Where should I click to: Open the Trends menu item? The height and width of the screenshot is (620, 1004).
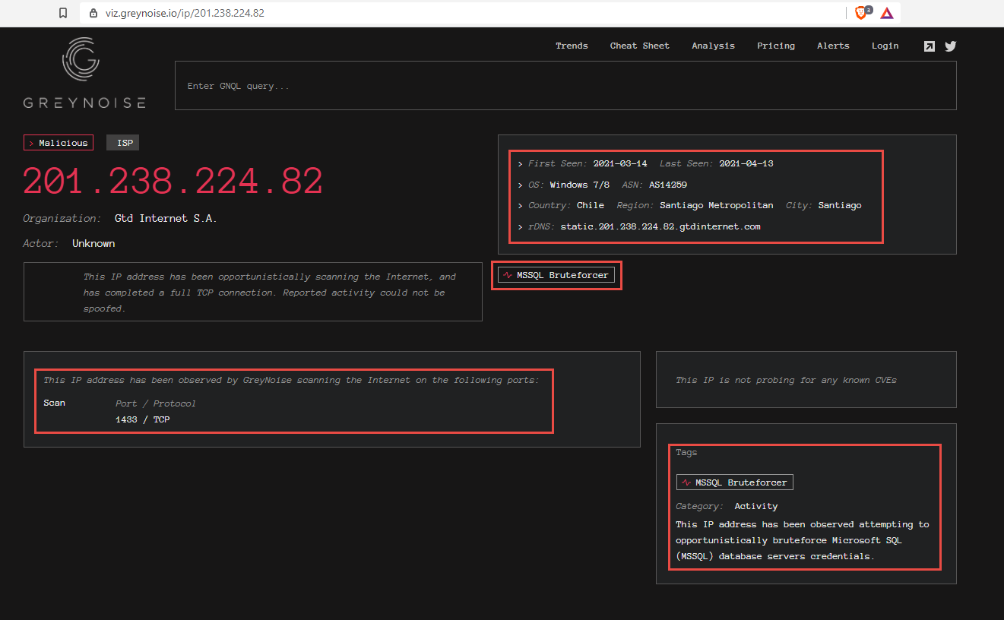(x=572, y=46)
